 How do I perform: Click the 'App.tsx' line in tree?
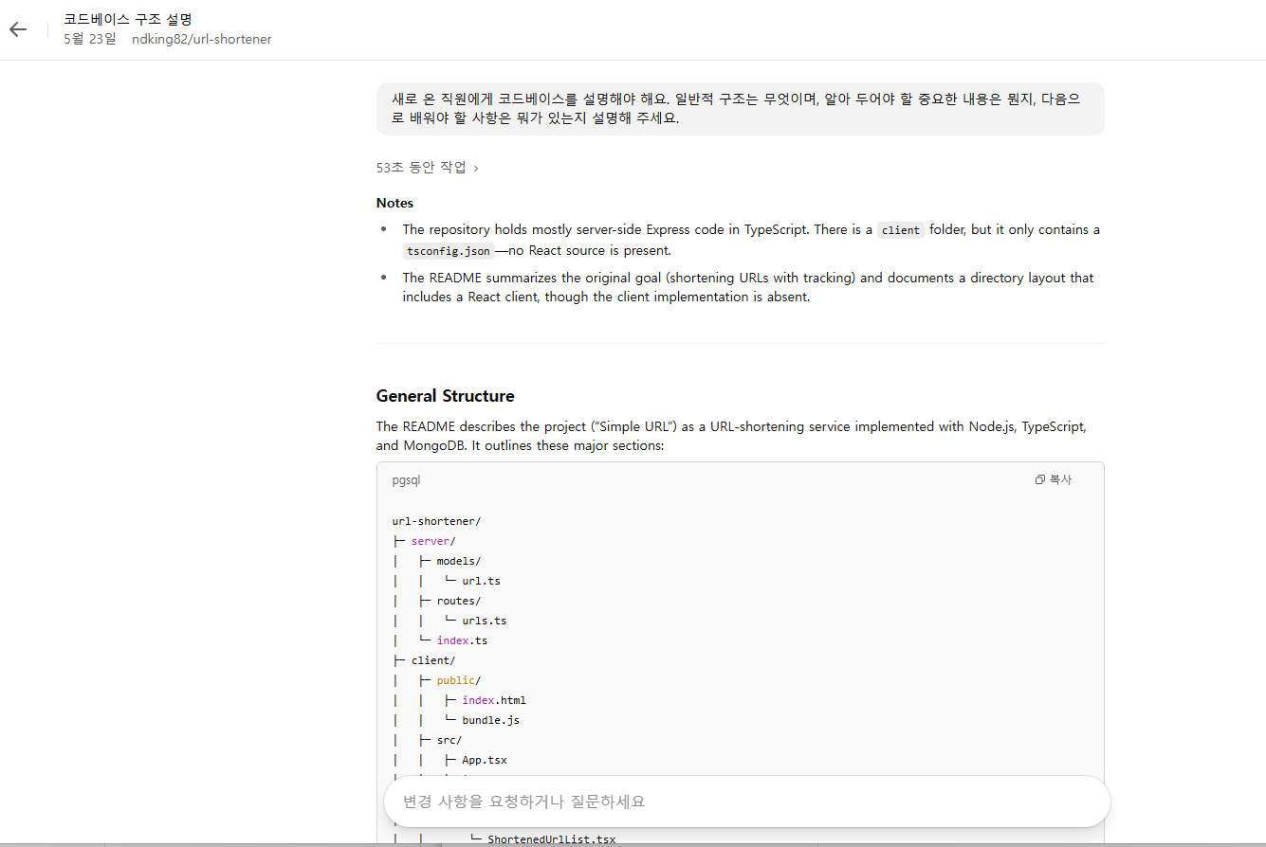485,760
